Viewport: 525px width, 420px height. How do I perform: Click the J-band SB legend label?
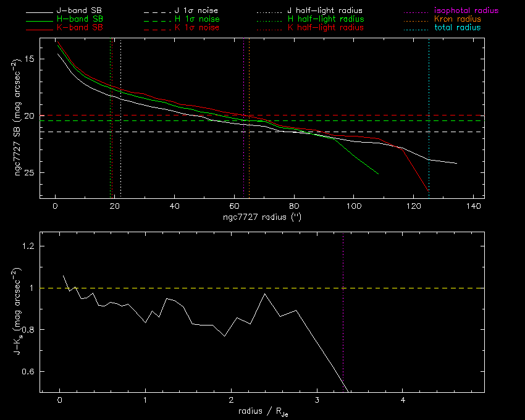click(77, 11)
